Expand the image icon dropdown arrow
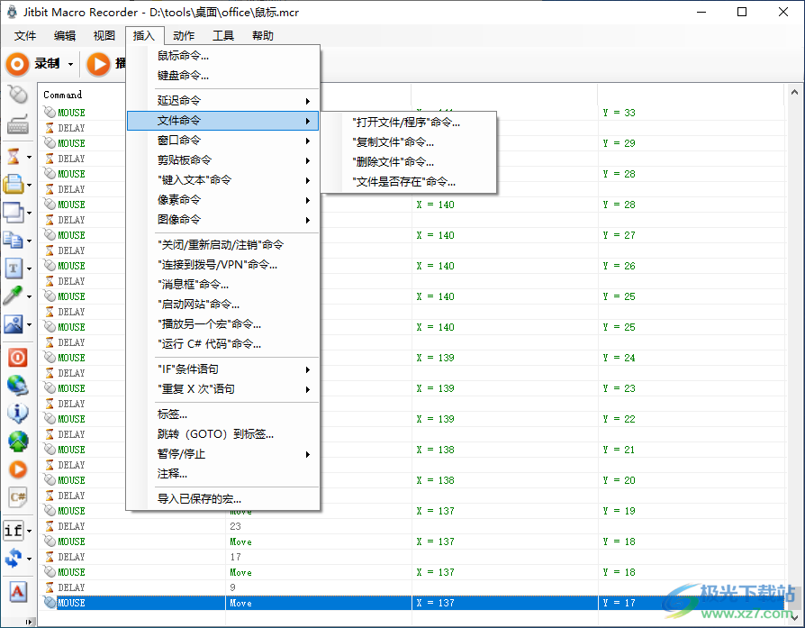 tap(29, 324)
